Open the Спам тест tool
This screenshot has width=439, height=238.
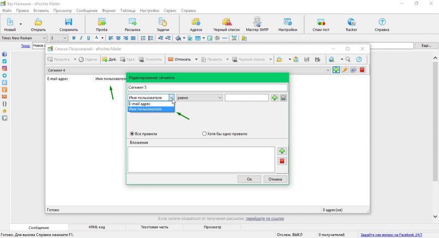(x=321, y=25)
